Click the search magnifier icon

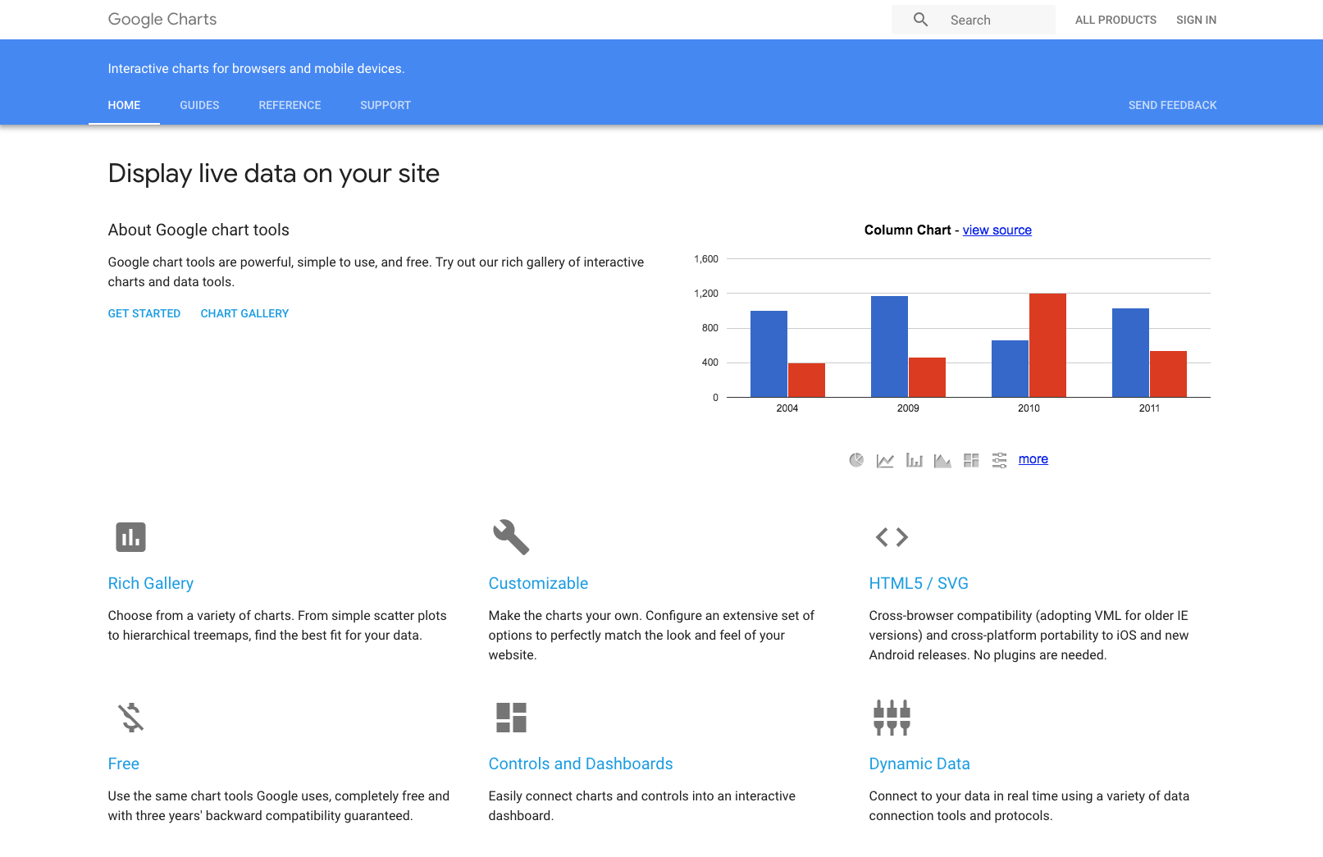(x=920, y=20)
